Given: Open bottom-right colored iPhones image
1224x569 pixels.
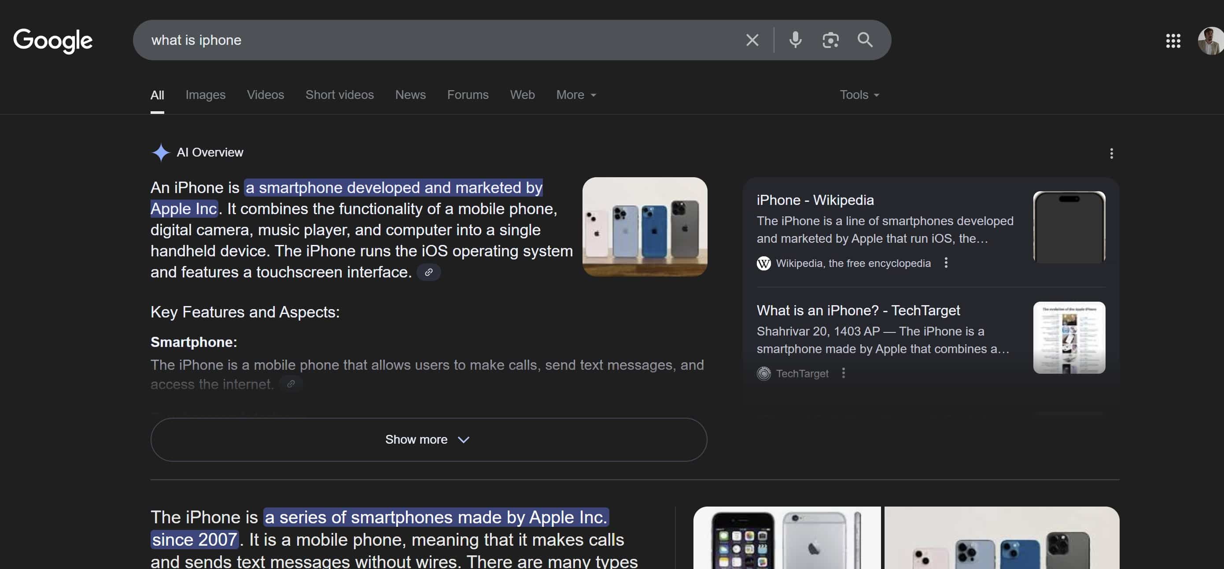Looking at the screenshot, I should click(1002, 538).
